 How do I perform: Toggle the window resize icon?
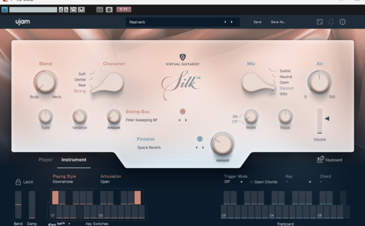320,22
